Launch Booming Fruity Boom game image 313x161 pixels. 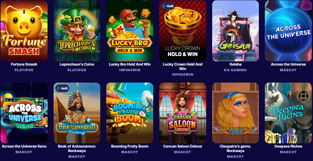pos(130,113)
